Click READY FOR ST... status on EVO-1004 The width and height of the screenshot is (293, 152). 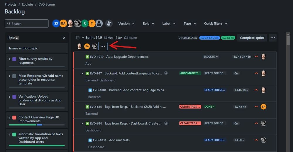215,90
